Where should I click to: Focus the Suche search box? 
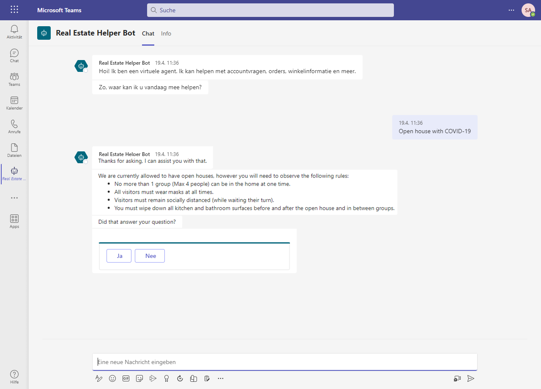[270, 10]
